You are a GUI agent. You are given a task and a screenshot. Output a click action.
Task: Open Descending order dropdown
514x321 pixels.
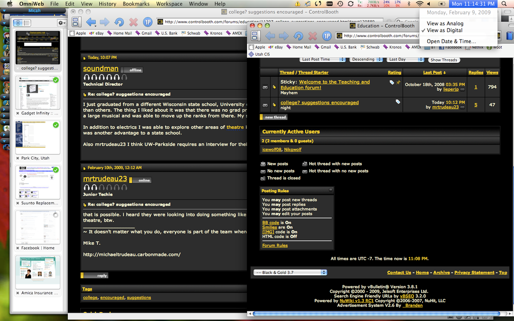tap(366, 59)
